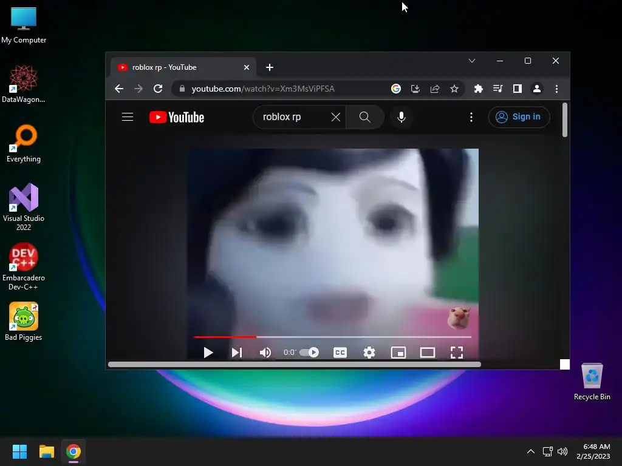
Task: Search with your voice microphone
Action: pos(402,117)
